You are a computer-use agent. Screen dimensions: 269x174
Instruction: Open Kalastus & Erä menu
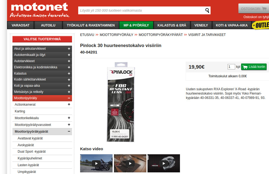172,25
